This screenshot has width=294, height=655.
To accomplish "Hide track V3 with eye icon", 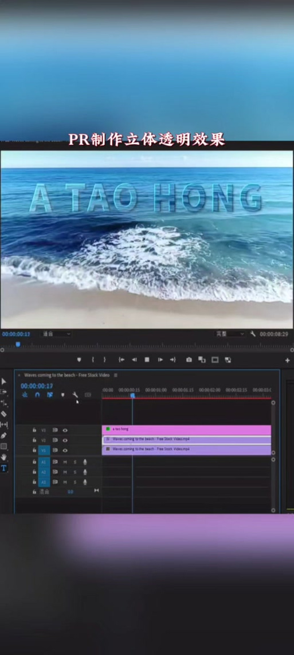I will pos(65,430).
